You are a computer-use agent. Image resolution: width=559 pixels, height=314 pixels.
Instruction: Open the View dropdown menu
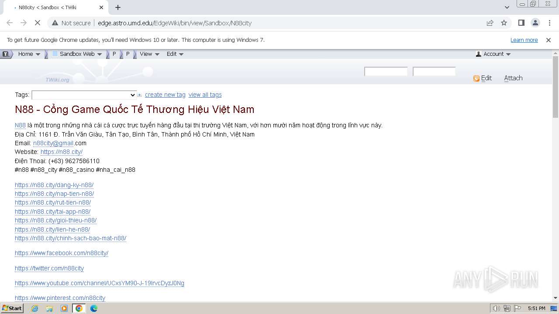click(x=149, y=54)
